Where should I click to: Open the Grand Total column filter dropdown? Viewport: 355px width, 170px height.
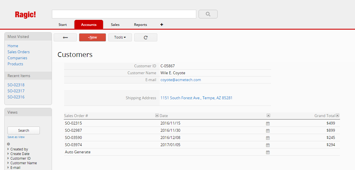pyautogui.click(x=337, y=115)
